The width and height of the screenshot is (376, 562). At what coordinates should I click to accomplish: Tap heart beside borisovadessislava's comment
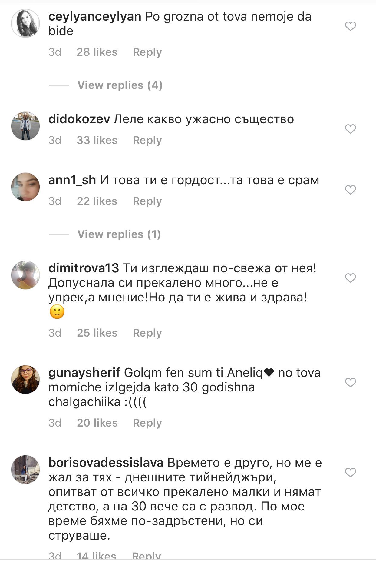click(351, 472)
